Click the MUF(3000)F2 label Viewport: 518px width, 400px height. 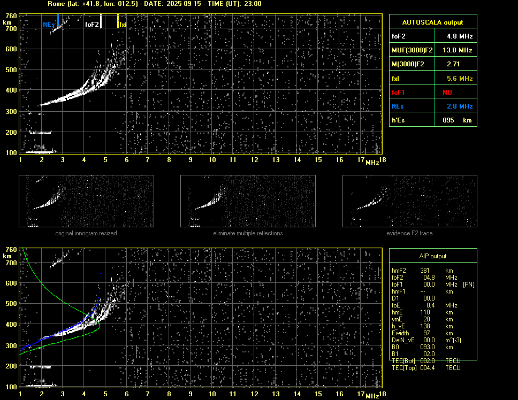[x=412, y=50]
